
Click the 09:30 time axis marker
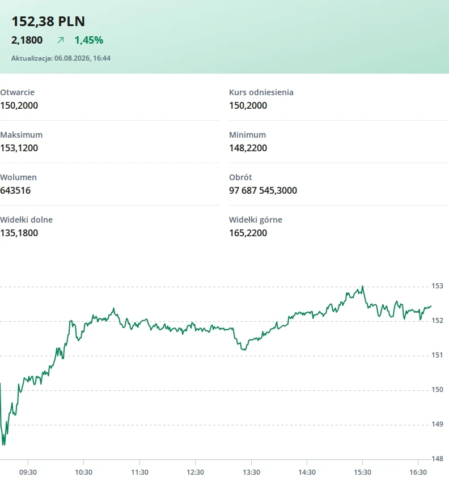[28, 472]
